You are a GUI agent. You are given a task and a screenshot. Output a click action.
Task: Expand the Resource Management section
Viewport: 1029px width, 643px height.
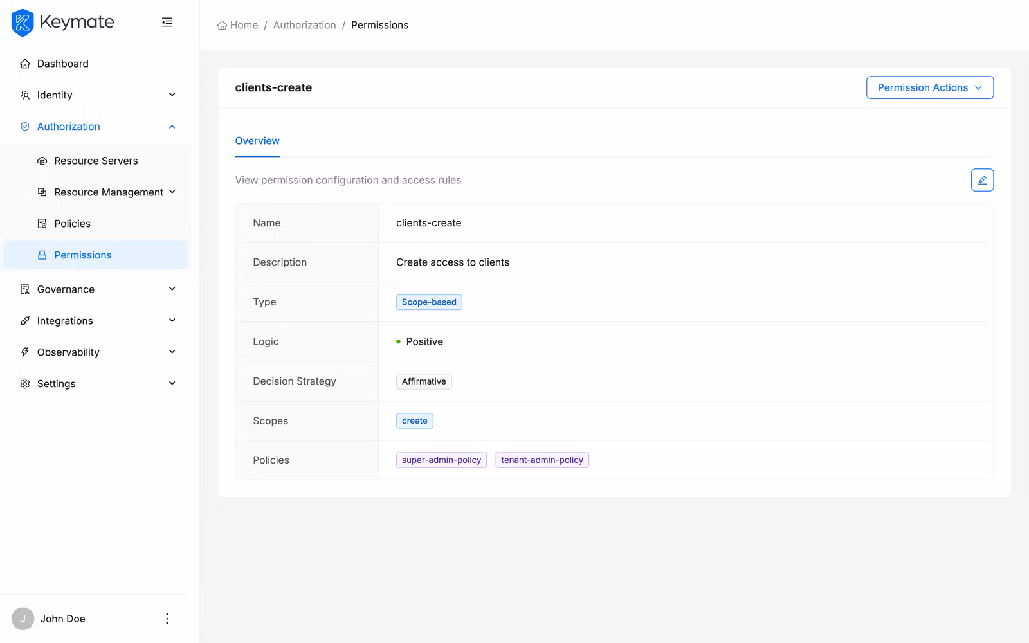click(x=172, y=192)
